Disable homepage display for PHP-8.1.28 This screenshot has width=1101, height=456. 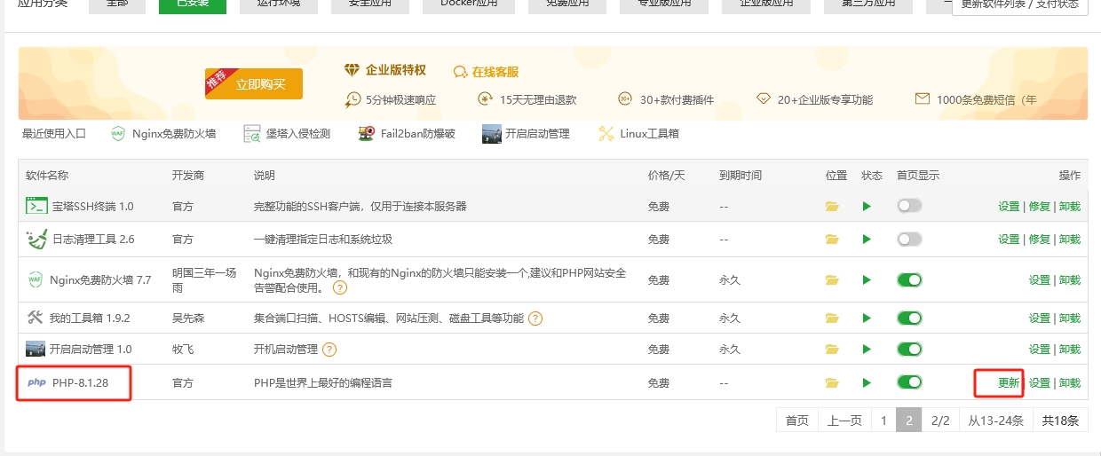point(909,382)
